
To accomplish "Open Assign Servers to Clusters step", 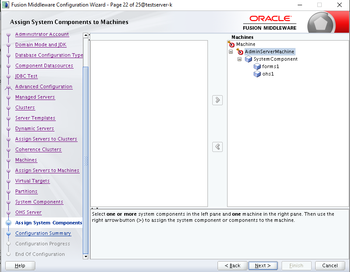I will (46, 139).
